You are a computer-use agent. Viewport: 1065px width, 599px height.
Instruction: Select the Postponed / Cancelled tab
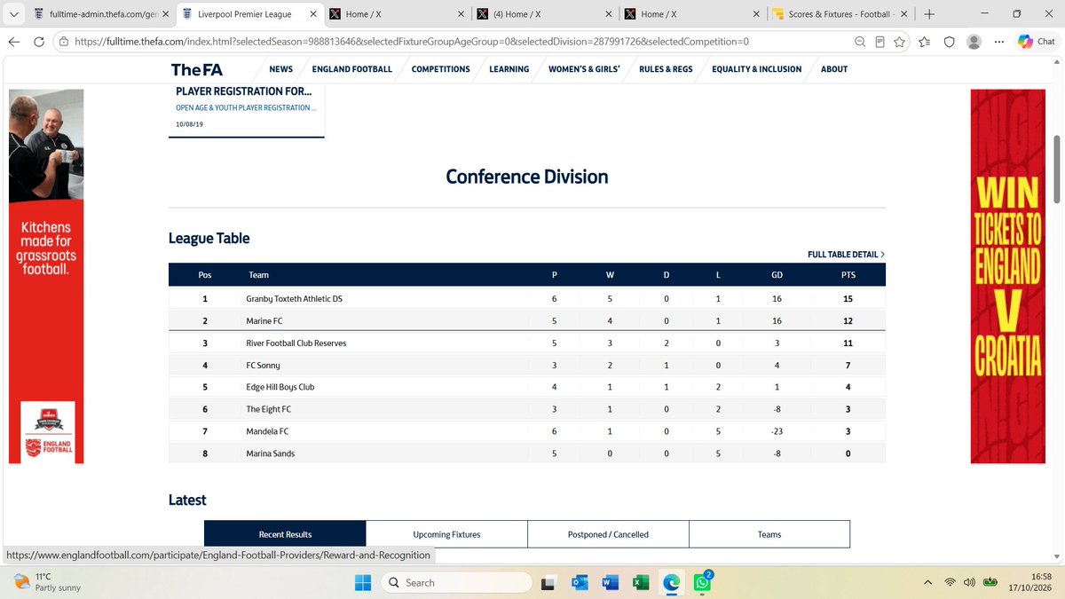tap(608, 534)
